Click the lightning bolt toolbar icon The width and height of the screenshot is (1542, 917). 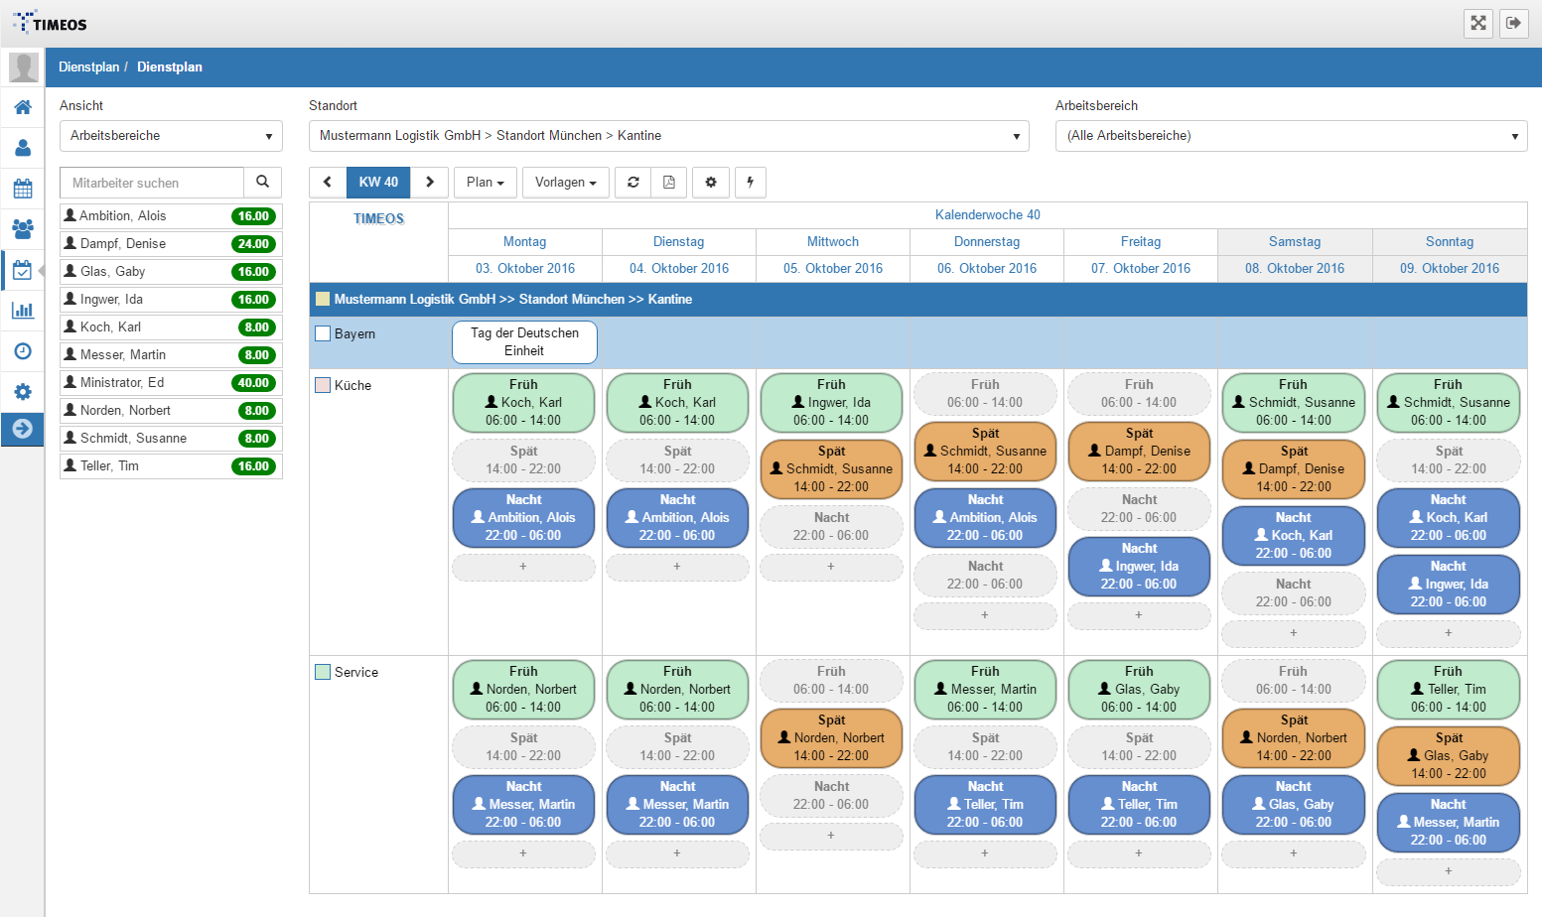click(750, 183)
